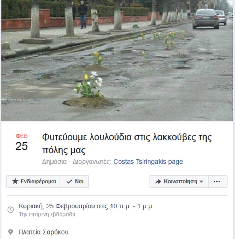Open the three-dots more options button
This screenshot has height=239, width=235.
pos(218,181)
